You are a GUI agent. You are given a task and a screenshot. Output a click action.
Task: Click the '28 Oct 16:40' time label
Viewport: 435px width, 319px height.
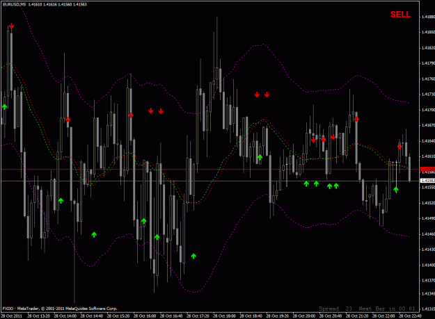tap(171, 316)
